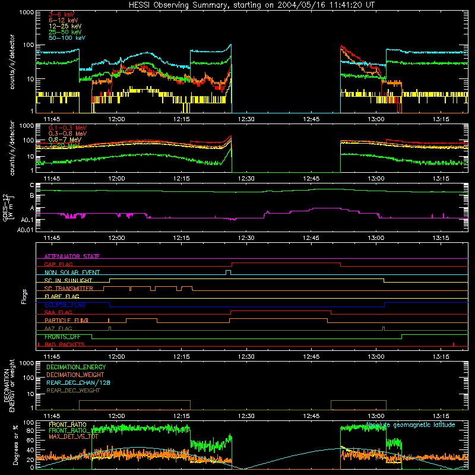Click the HESSI Observing Summary title
475x475 pixels.
pos(252,5)
